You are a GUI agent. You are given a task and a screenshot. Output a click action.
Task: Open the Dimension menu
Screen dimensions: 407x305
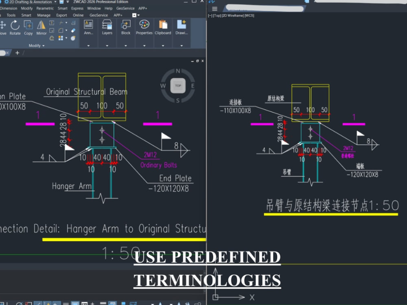click(x=8, y=8)
